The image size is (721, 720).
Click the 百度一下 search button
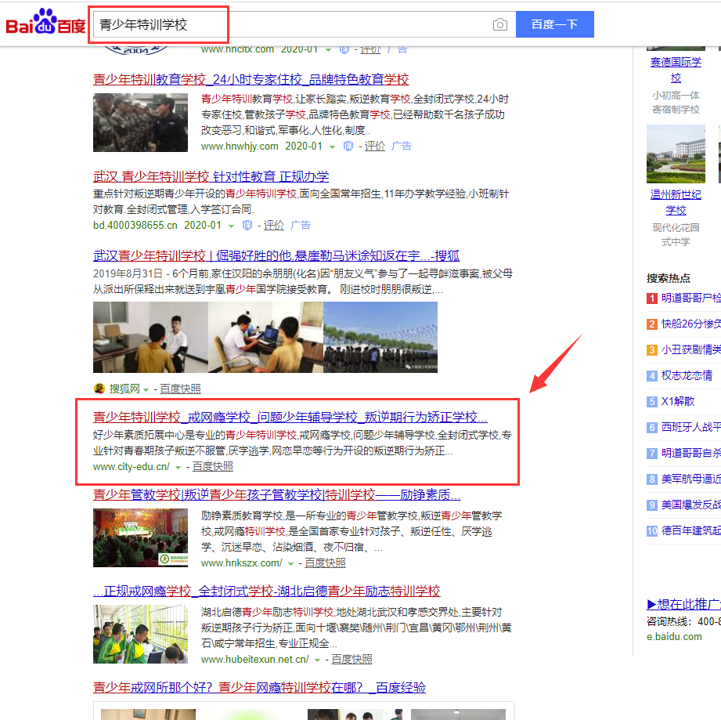(554, 24)
